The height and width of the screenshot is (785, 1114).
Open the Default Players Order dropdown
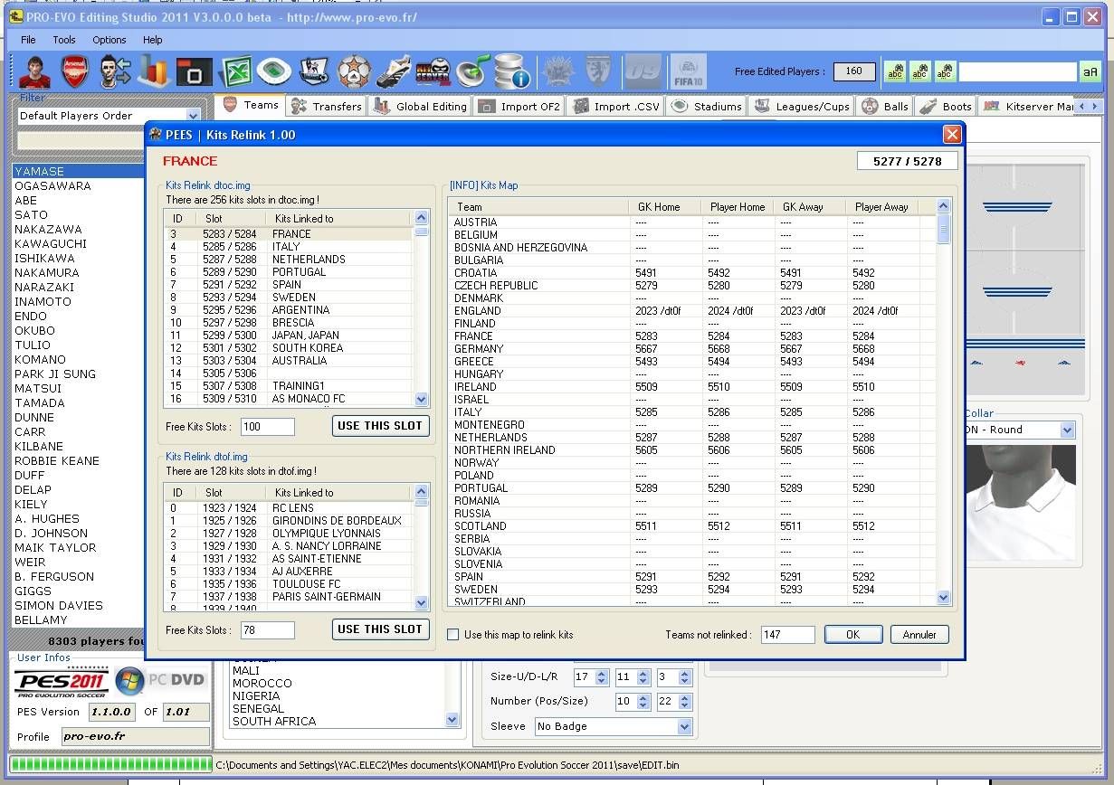[x=193, y=116]
